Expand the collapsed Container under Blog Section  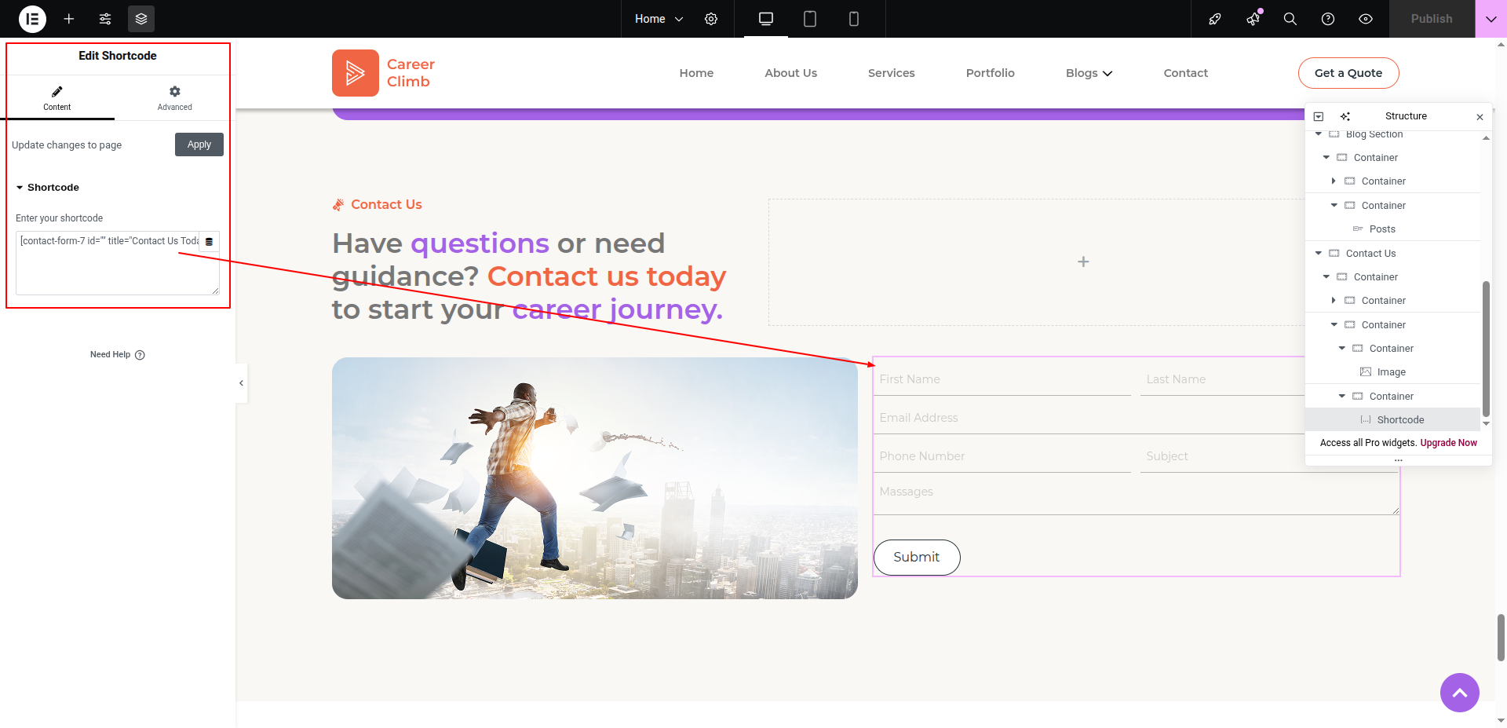pyautogui.click(x=1334, y=181)
